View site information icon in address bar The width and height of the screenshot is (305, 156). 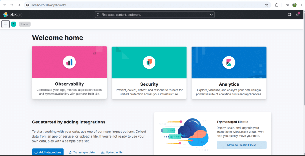point(28,5)
